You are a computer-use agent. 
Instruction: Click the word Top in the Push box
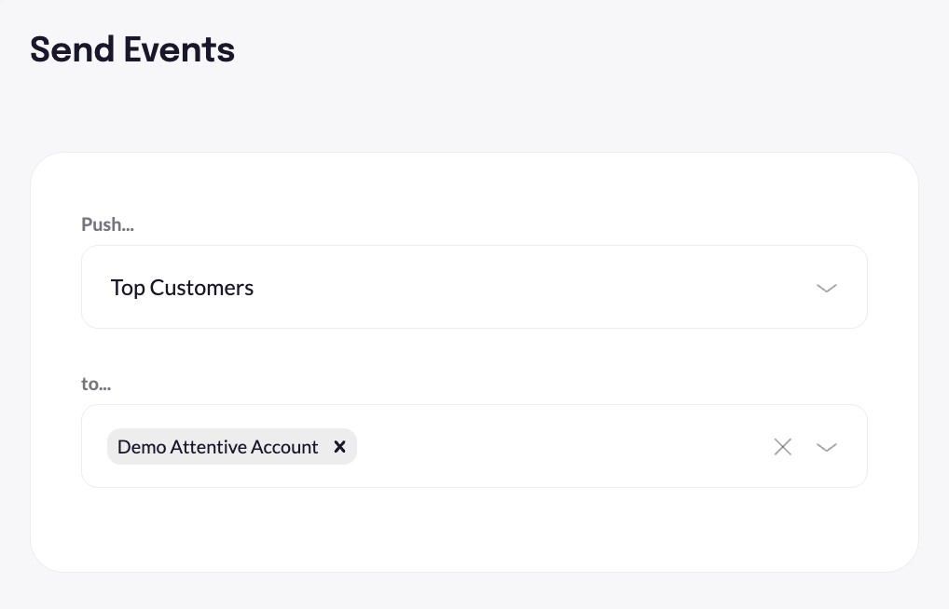127,288
